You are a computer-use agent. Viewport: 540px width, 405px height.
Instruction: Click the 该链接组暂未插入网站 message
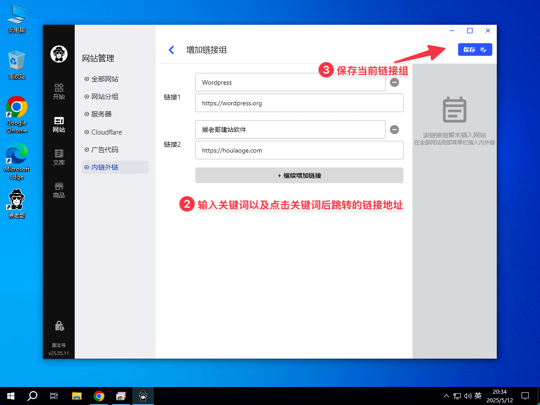coord(454,135)
